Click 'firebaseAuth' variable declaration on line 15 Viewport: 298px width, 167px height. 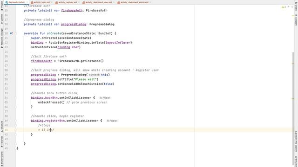pyautogui.click(x=72, y=10)
